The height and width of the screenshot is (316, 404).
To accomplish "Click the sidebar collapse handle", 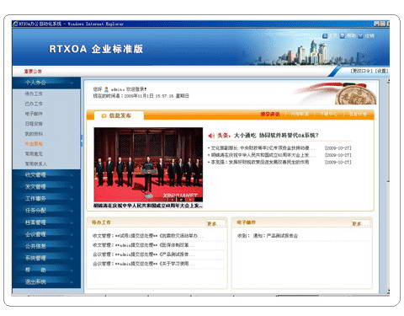I will [x=82, y=141].
